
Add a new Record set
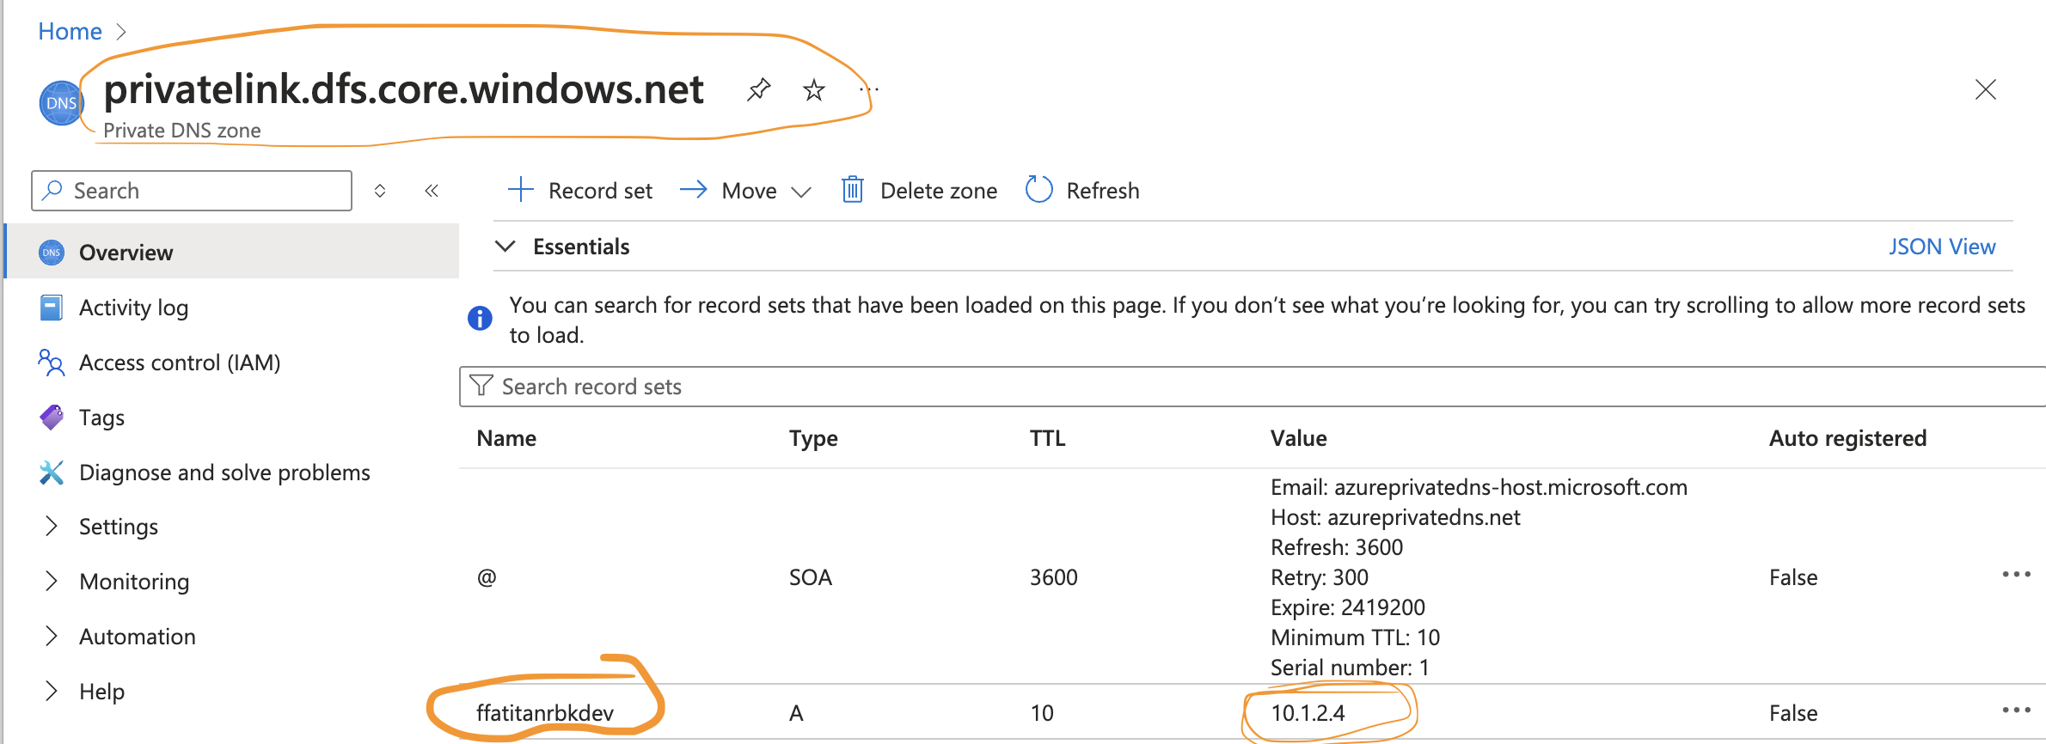[x=580, y=191]
